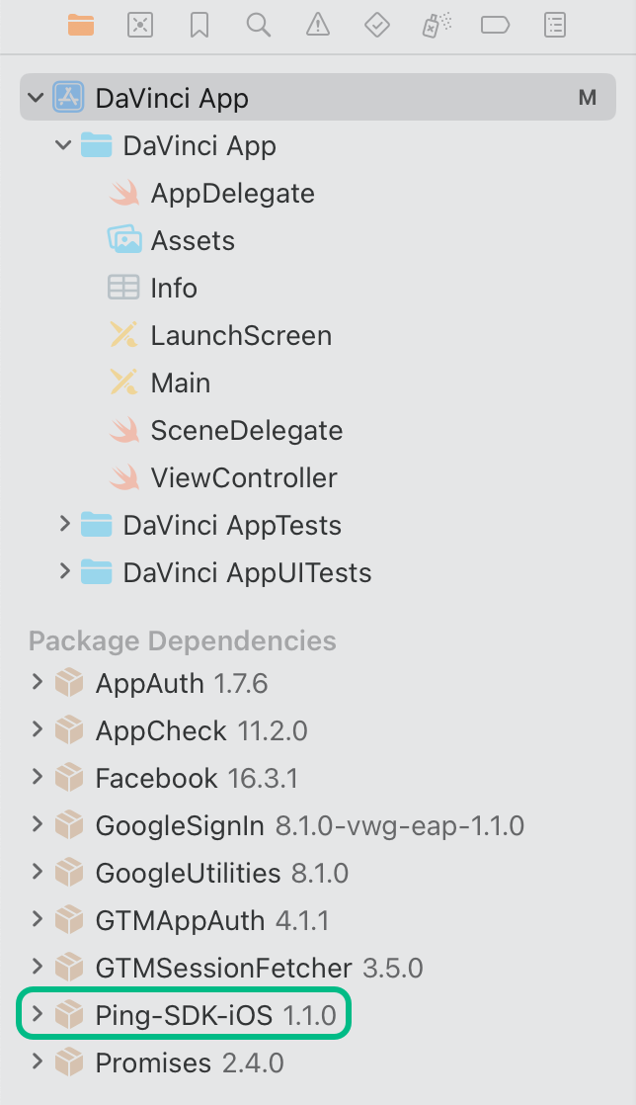
Task: Open the Find navigator magnifying glass
Action: point(258,26)
